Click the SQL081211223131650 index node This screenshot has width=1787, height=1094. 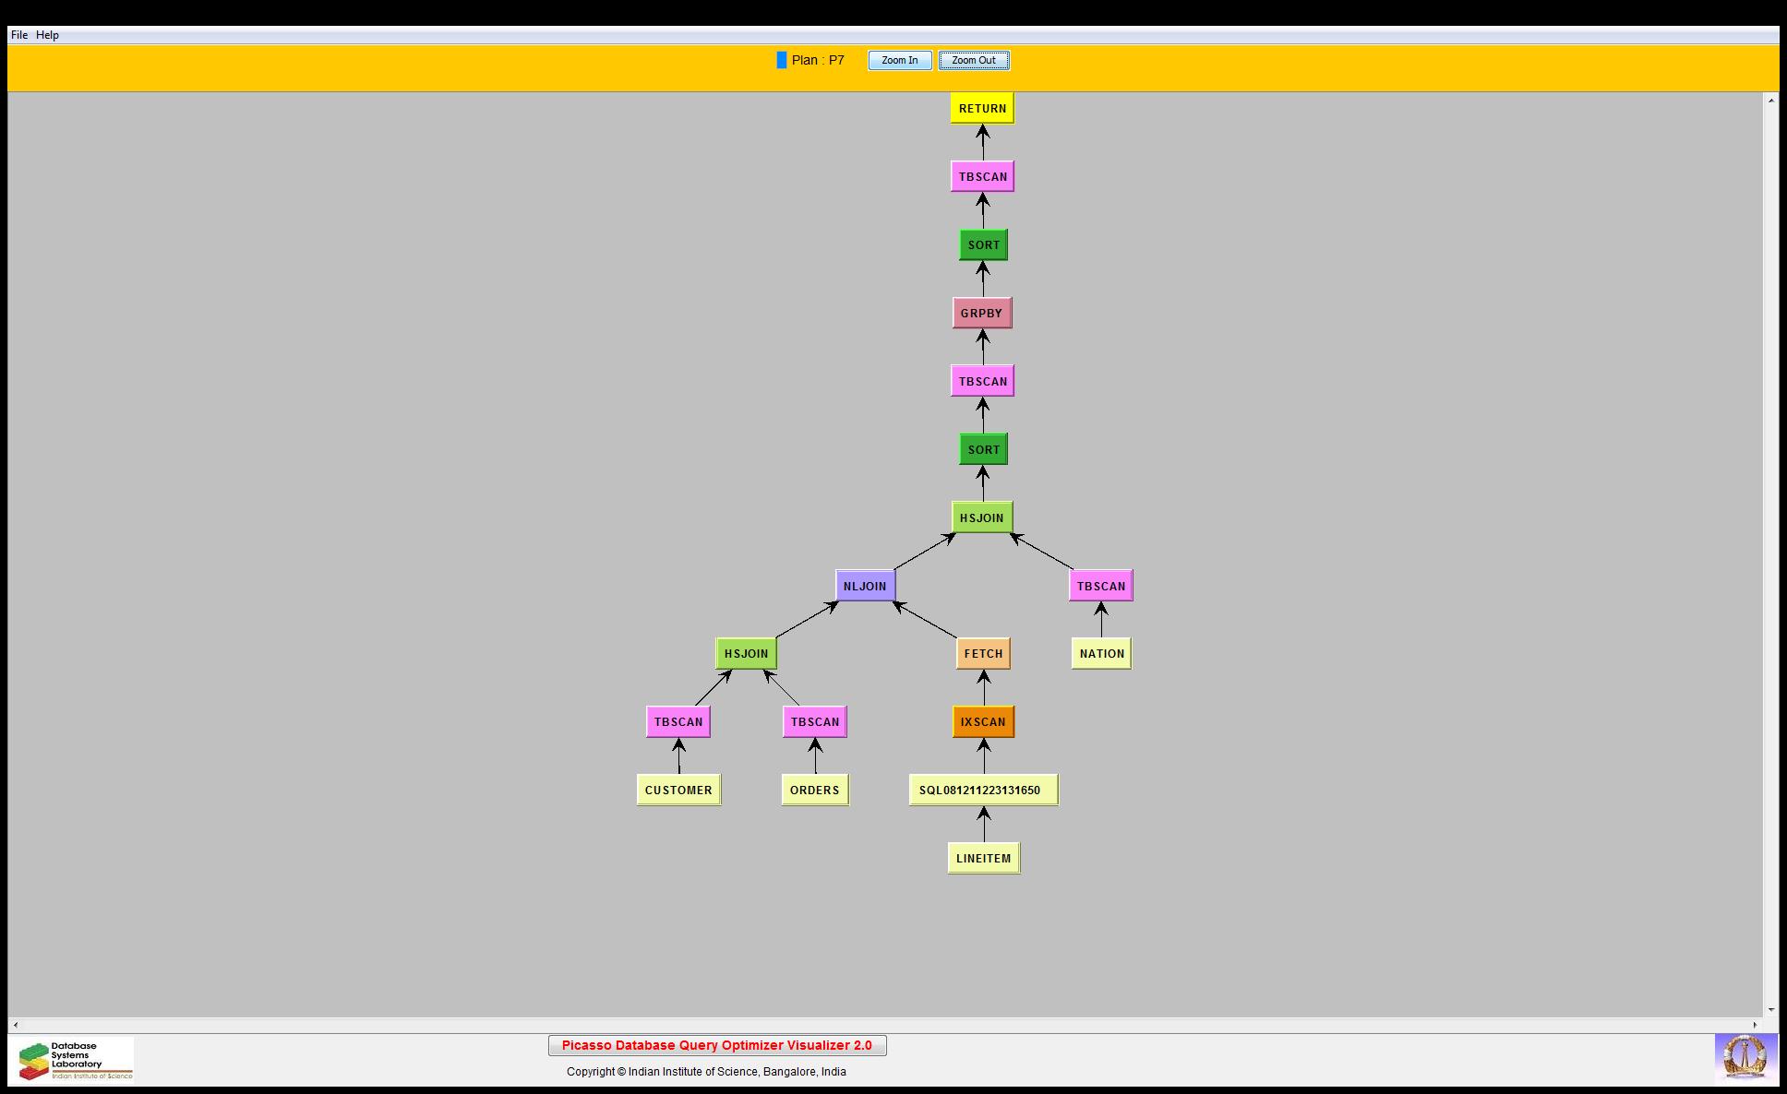click(x=982, y=790)
